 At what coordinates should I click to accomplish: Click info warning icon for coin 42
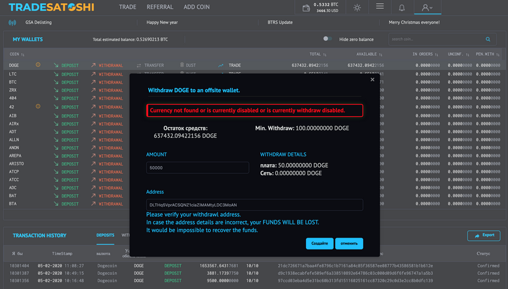38,106
